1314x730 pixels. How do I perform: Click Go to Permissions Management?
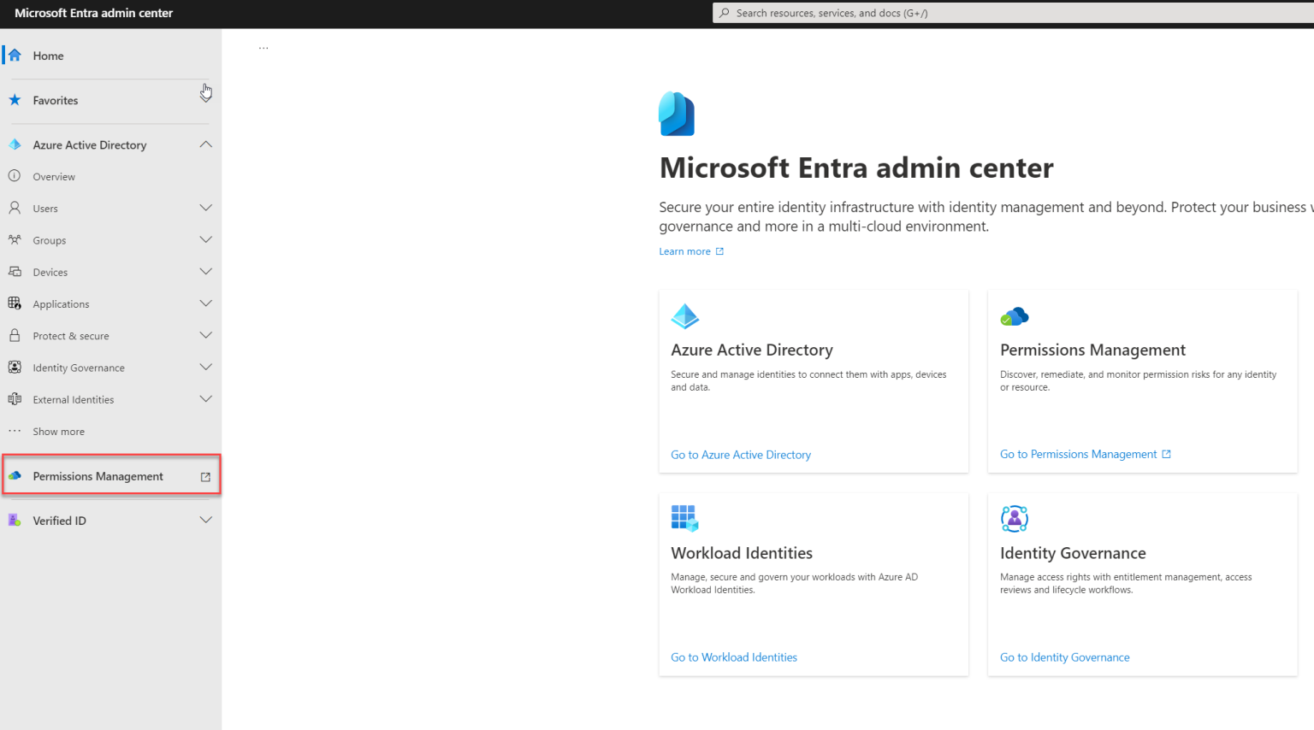(x=1078, y=454)
